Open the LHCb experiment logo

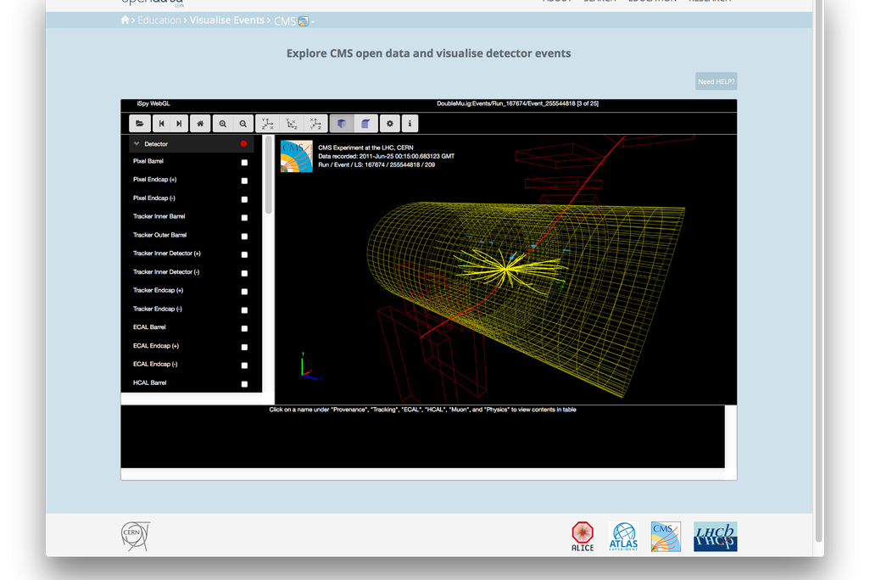715,536
